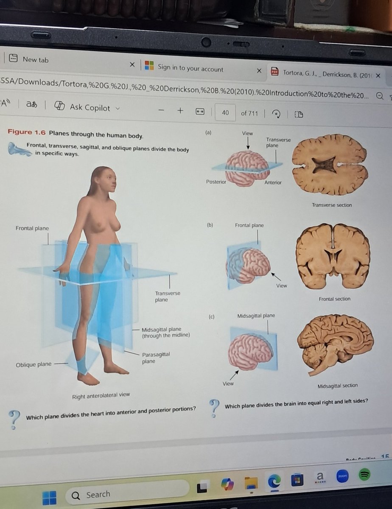392x509 pixels.
Task: Click the frontal brain section image
Action: (333, 256)
